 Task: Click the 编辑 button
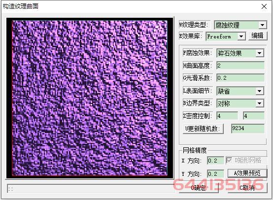coord(258,36)
